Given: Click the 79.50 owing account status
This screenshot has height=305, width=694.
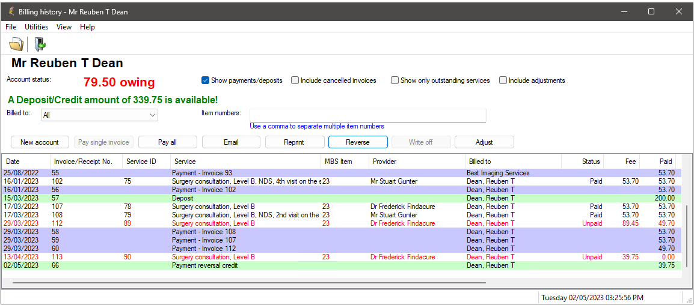Looking at the screenshot, I should [x=119, y=82].
